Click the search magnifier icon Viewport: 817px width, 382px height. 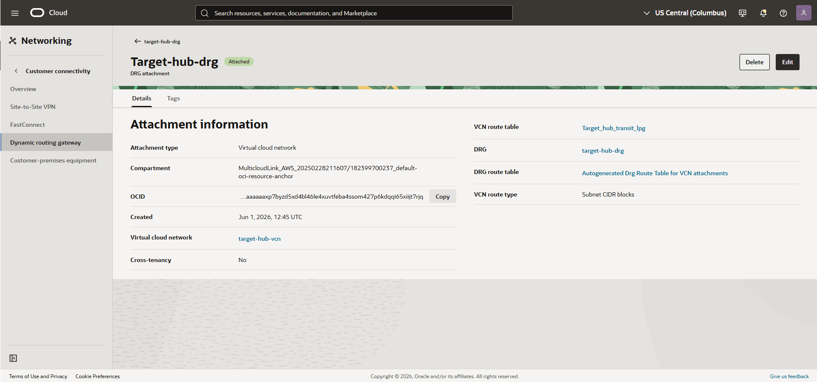coord(205,13)
